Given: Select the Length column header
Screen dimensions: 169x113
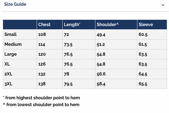Looking at the screenshot, I should pos(72,25).
